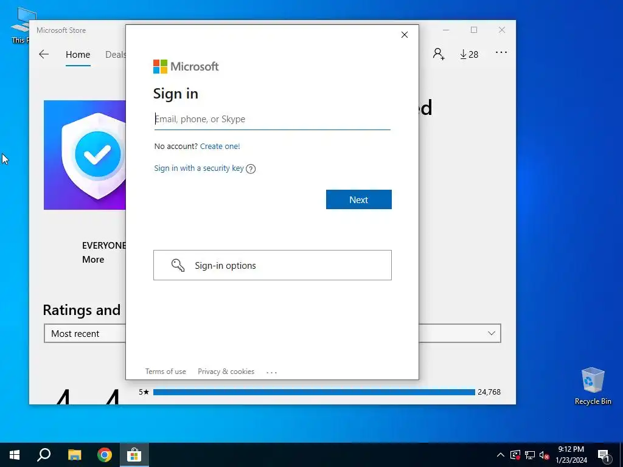
Task: Click Microsoft Store taskbar icon
Action: (x=134, y=455)
